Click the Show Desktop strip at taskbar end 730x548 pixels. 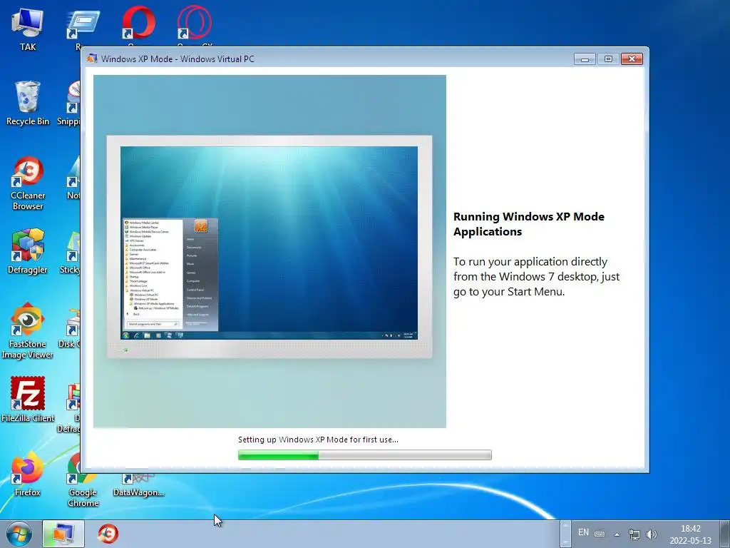tap(724, 534)
